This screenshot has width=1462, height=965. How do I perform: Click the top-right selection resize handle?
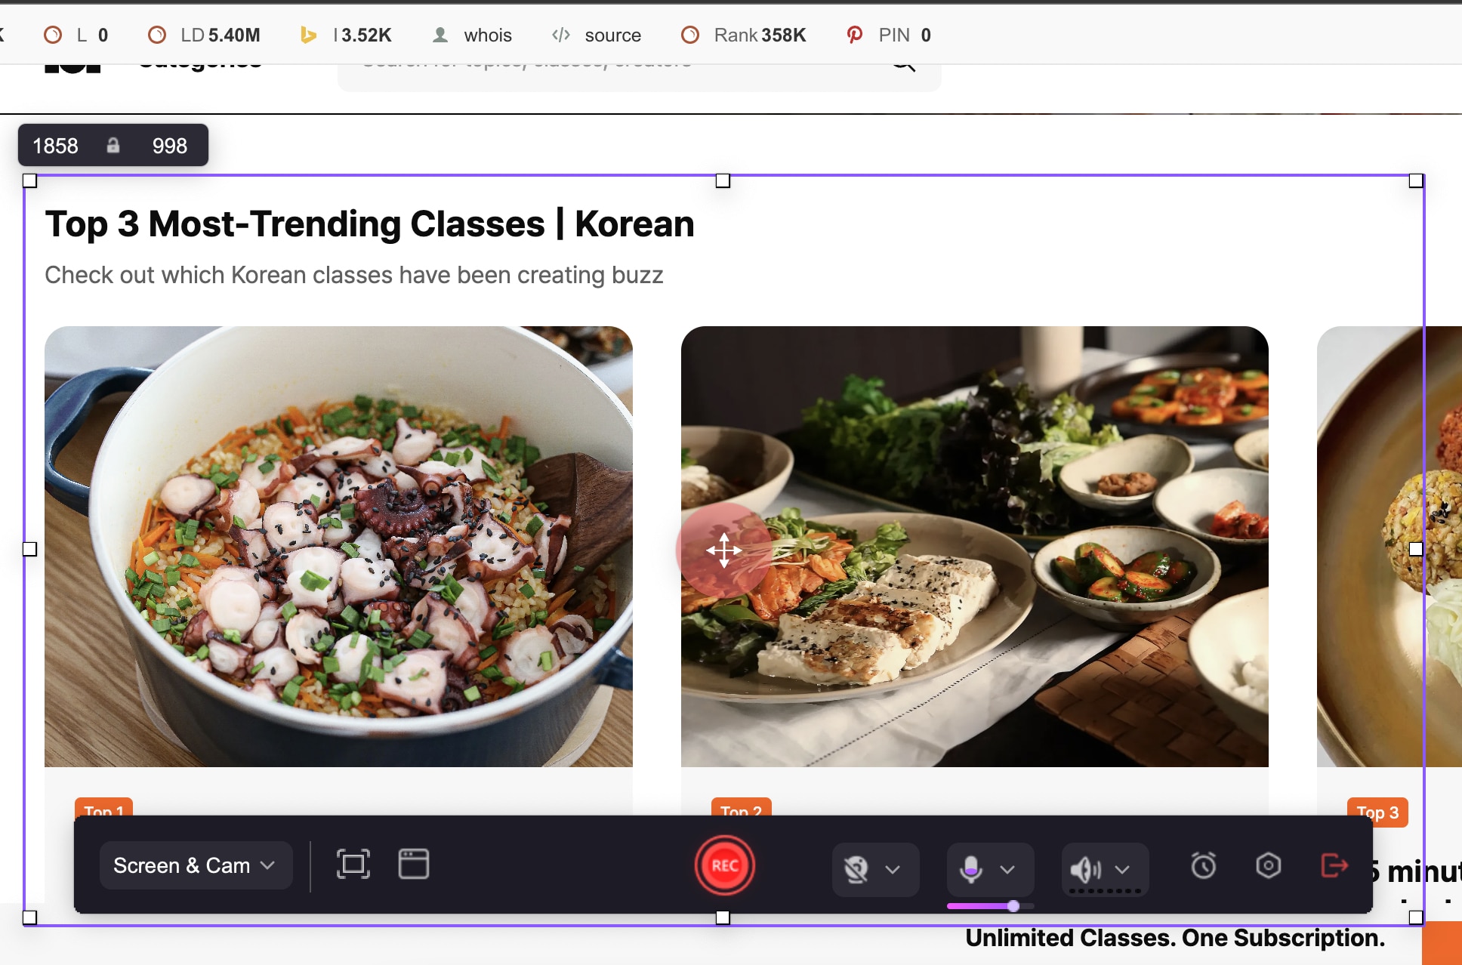[1416, 180]
